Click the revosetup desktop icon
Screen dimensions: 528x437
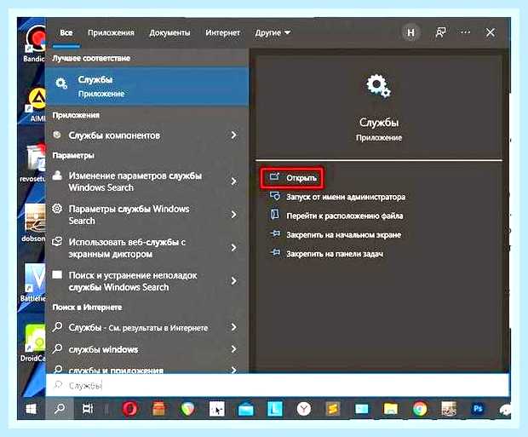[33, 163]
